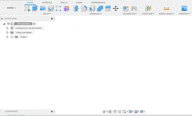Switch to the SUPERFICIE tab

click(x=47, y=2)
